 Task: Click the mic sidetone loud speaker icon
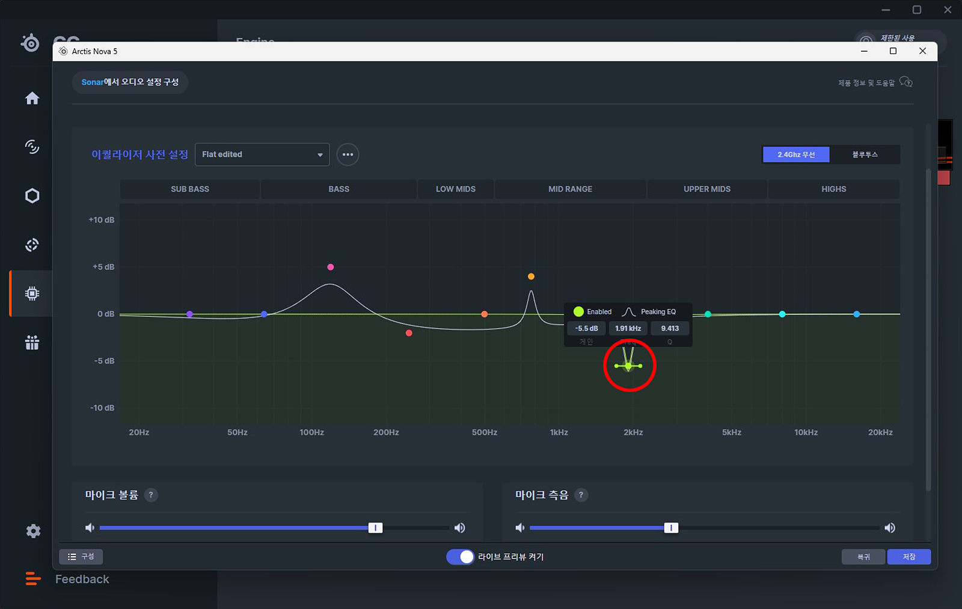coord(890,528)
